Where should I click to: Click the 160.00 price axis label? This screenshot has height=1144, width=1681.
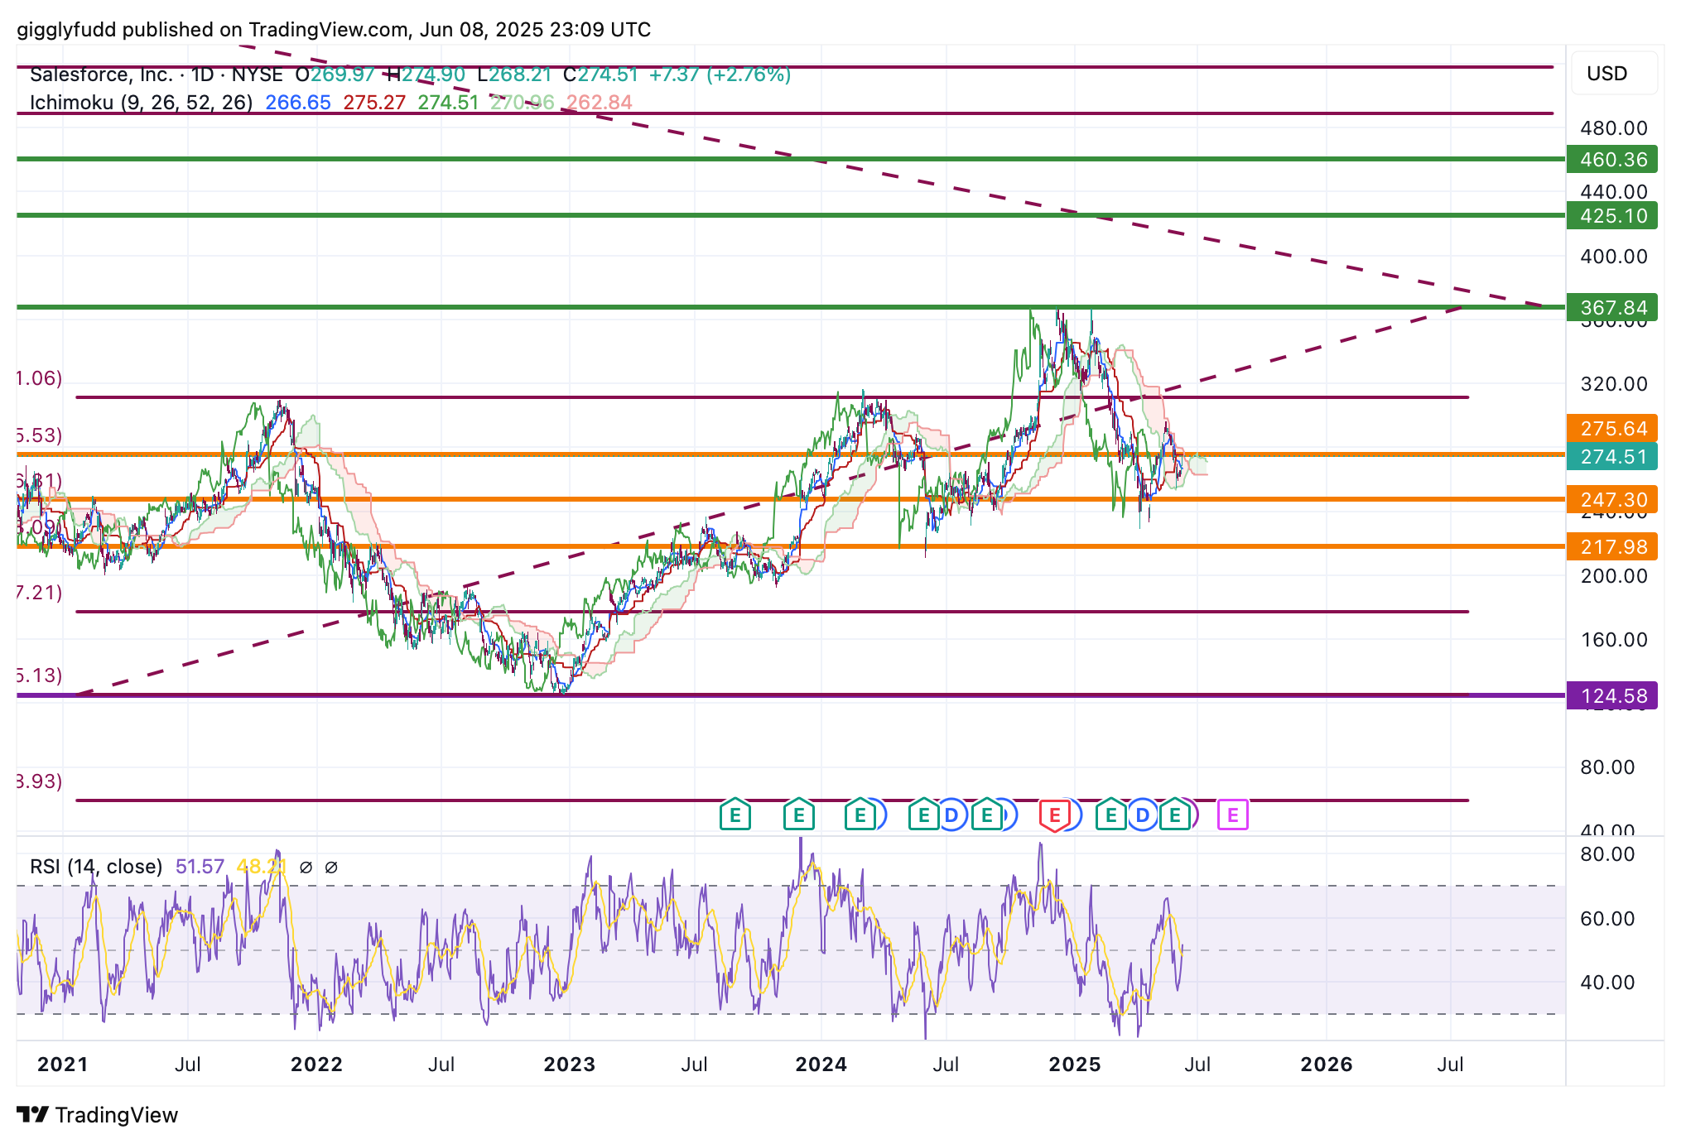click(x=1614, y=639)
